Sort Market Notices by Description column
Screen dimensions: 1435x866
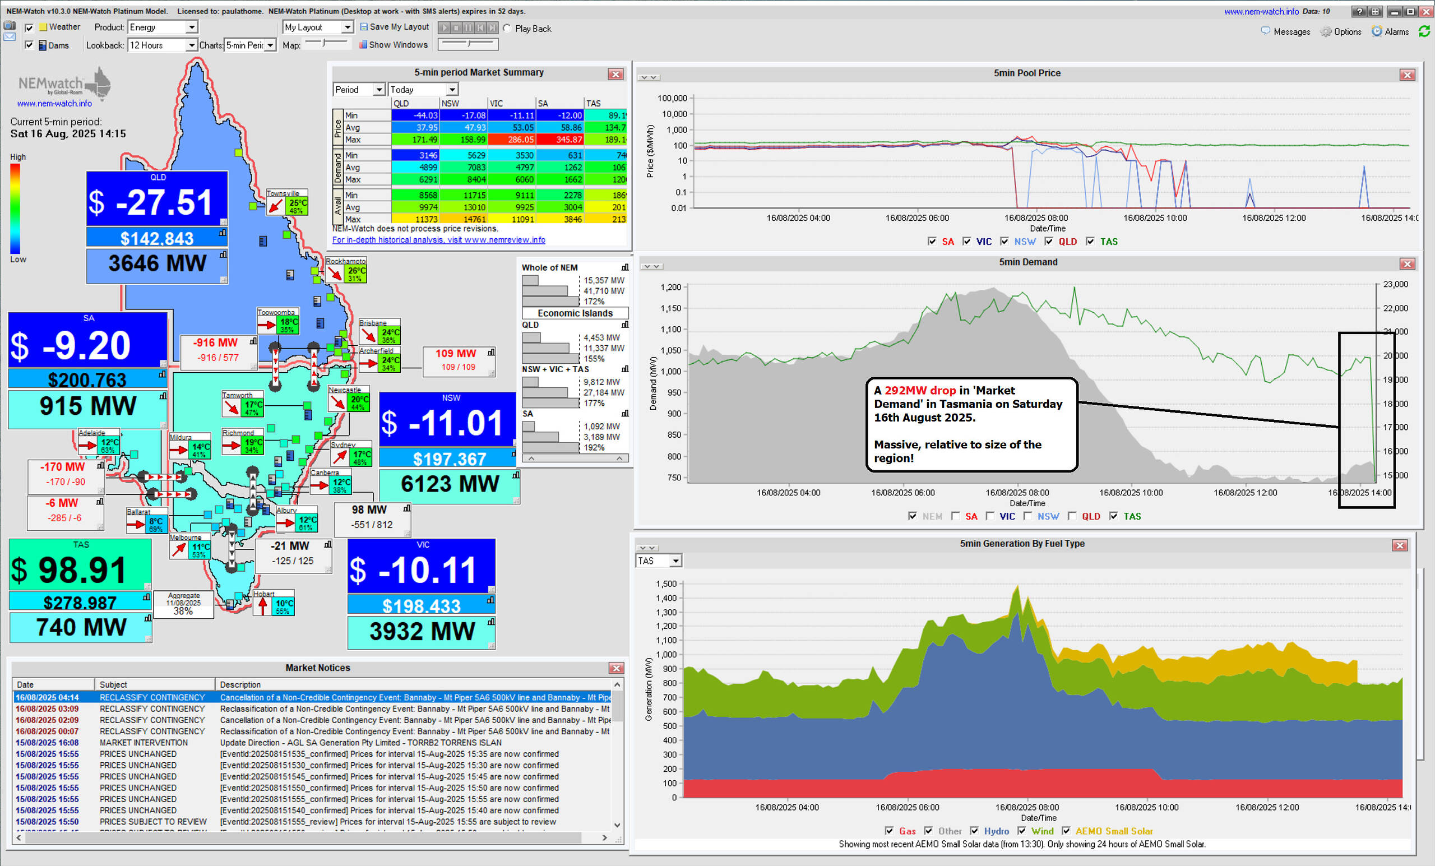click(413, 684)
